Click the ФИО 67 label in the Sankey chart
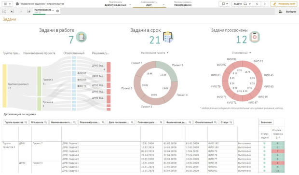The image size is (299, 175). click(82, 73)
